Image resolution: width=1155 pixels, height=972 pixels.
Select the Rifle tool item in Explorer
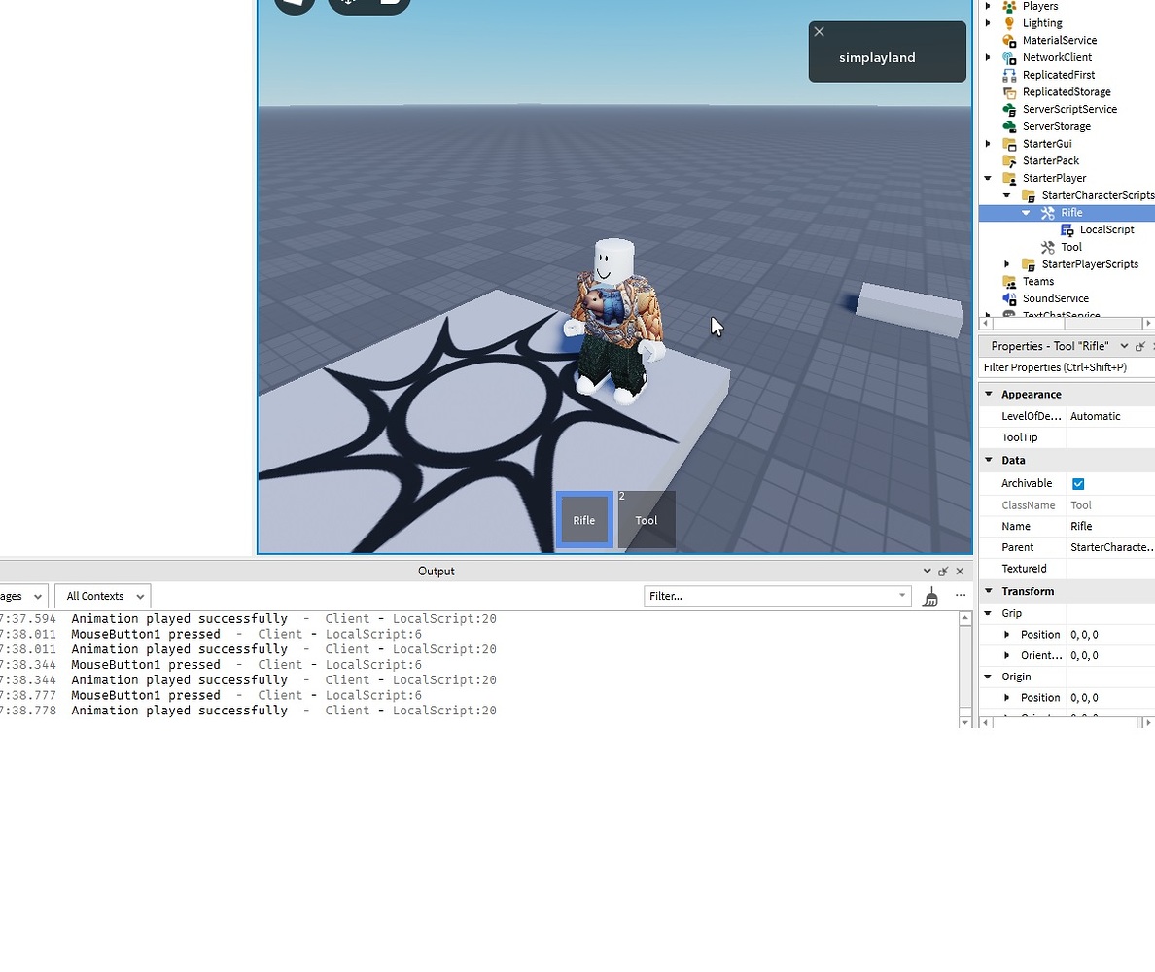[1071, 212]
